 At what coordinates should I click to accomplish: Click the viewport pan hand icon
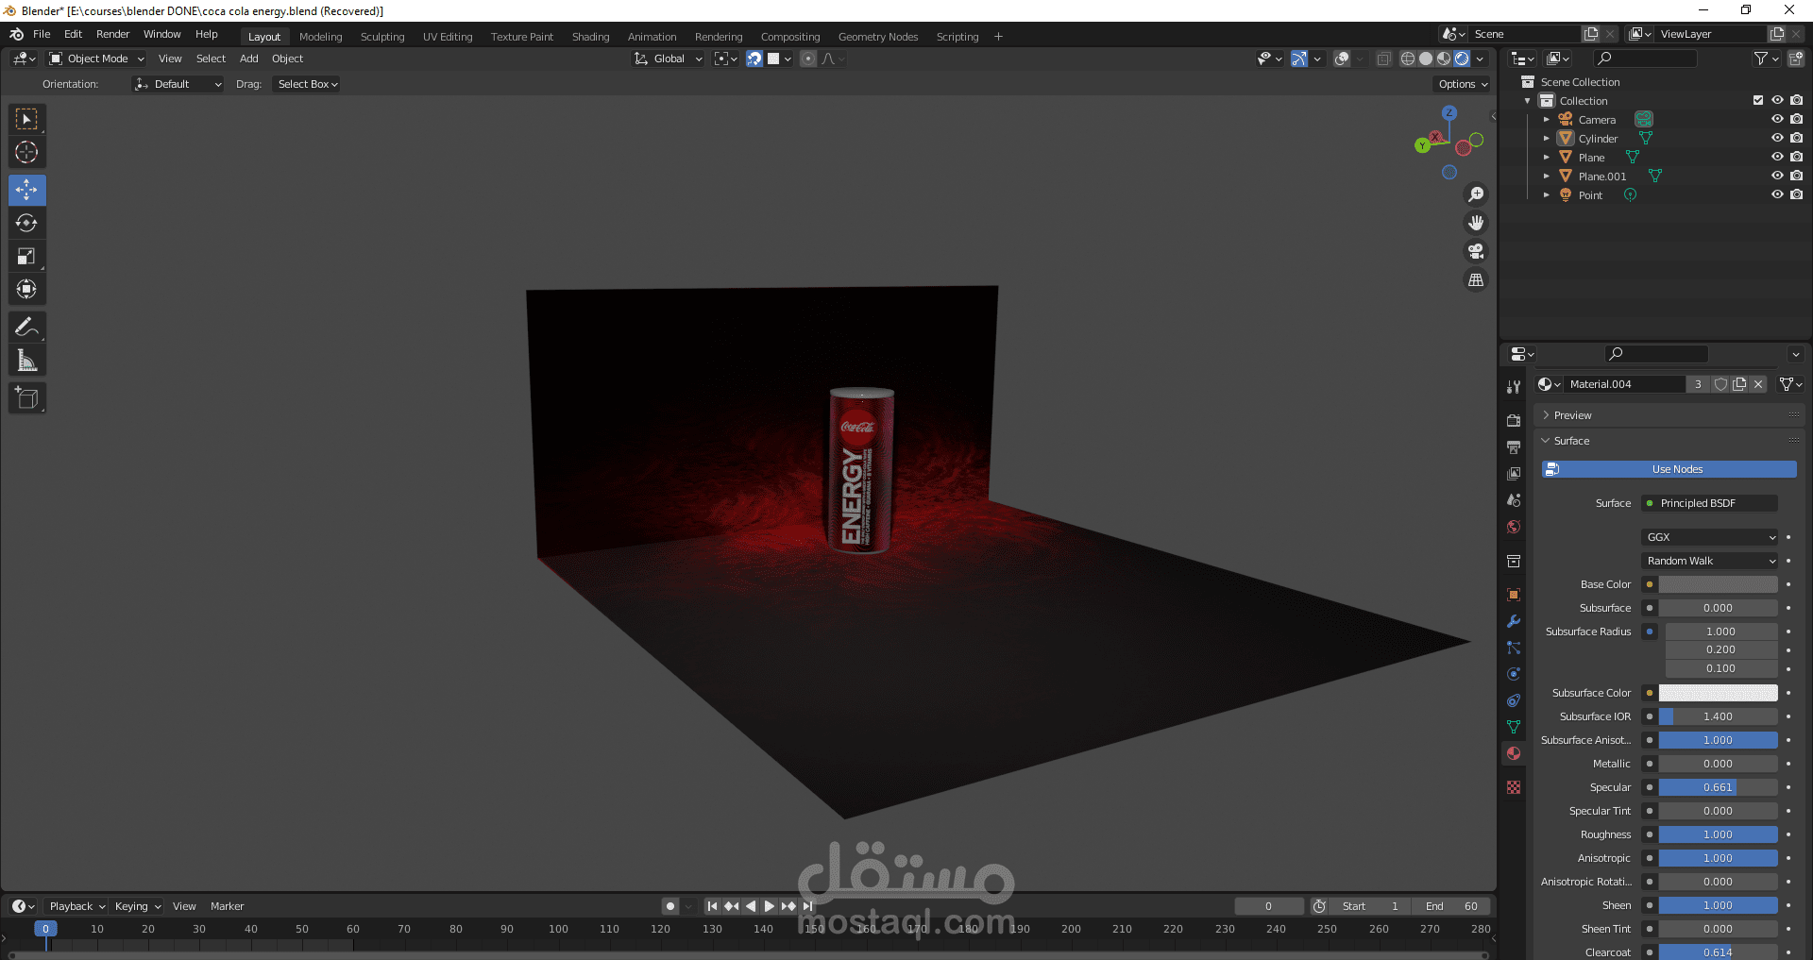[1476, 223]
